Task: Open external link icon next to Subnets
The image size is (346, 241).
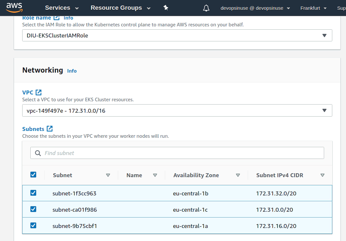Action: tap(50, 129)
